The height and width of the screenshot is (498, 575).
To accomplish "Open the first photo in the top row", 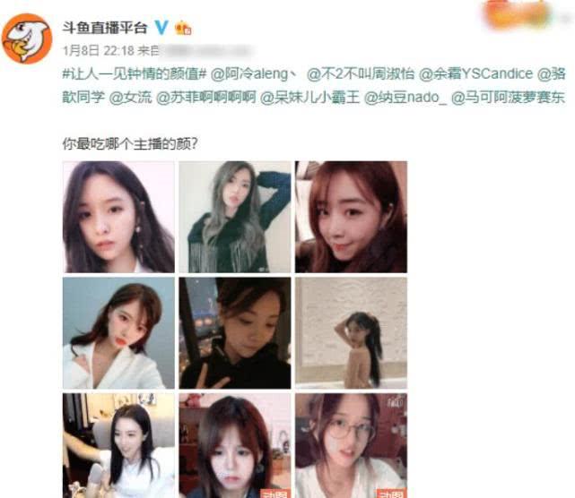I will coord(118,217).
